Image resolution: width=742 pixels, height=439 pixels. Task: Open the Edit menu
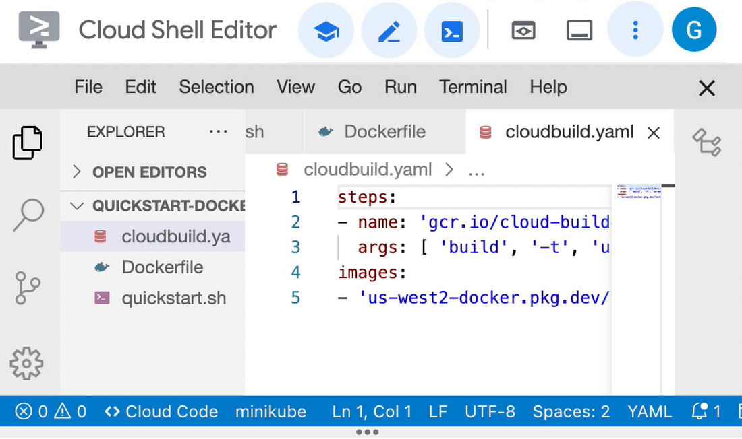coord(140,87)
